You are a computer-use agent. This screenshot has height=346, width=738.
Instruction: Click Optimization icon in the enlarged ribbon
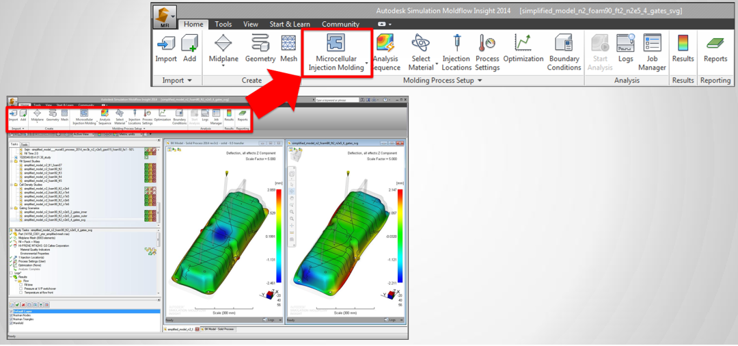[x=523, y=42]
